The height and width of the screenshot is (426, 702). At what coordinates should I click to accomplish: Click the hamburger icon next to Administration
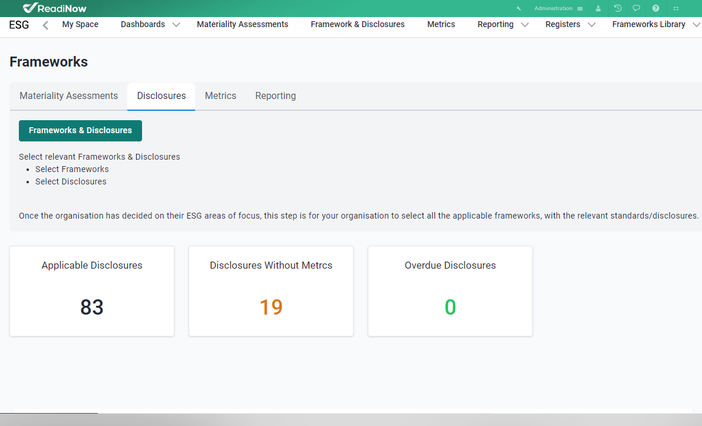[x=580, y=8]
